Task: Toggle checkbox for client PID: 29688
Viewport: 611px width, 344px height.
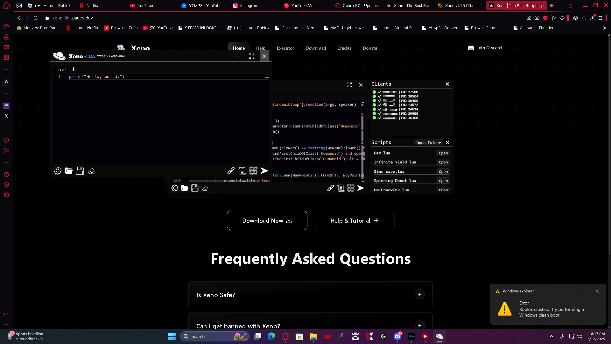Action: tap(379, 113)
